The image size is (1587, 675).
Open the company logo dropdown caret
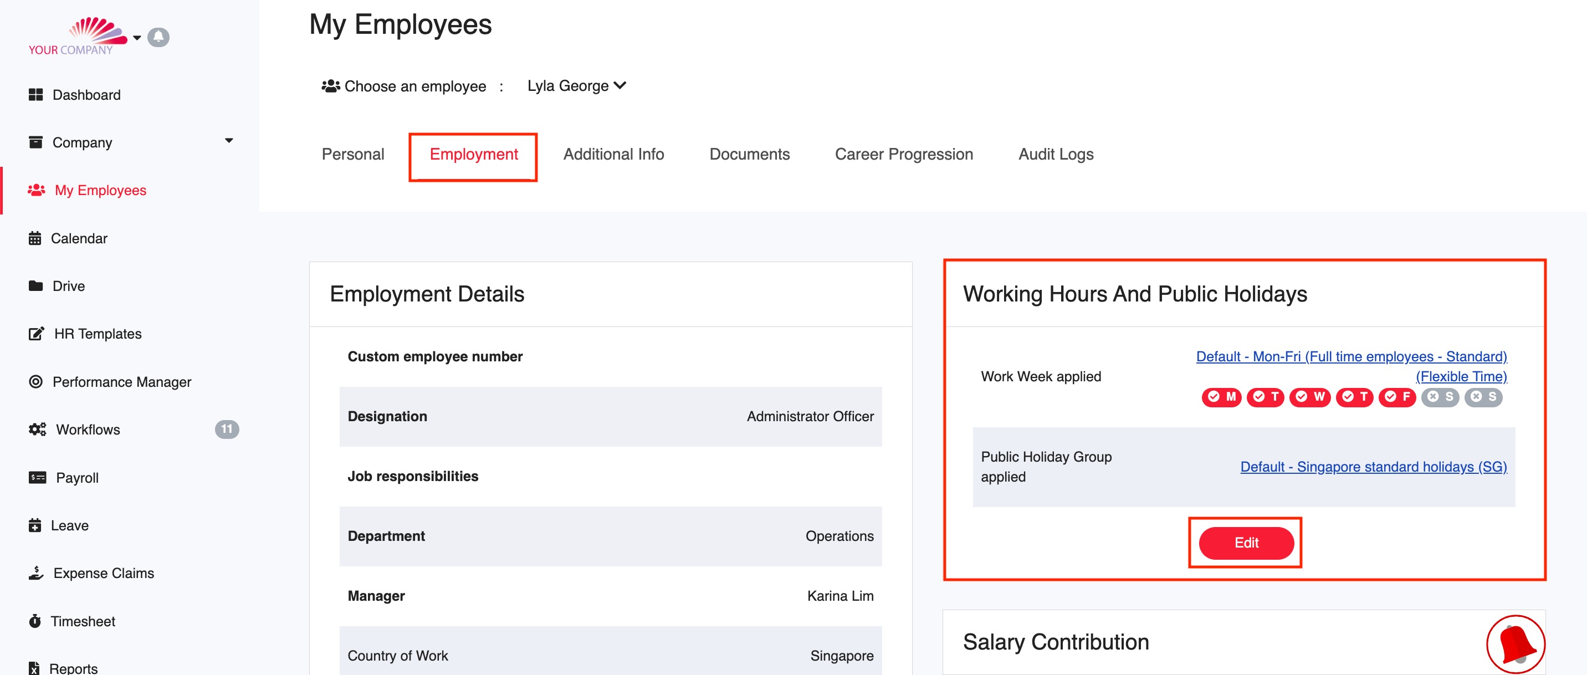[x=137, y=38]
